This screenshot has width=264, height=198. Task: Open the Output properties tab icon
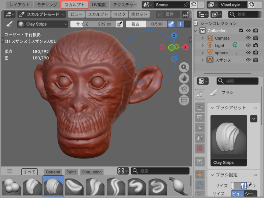tap(200, 117)
